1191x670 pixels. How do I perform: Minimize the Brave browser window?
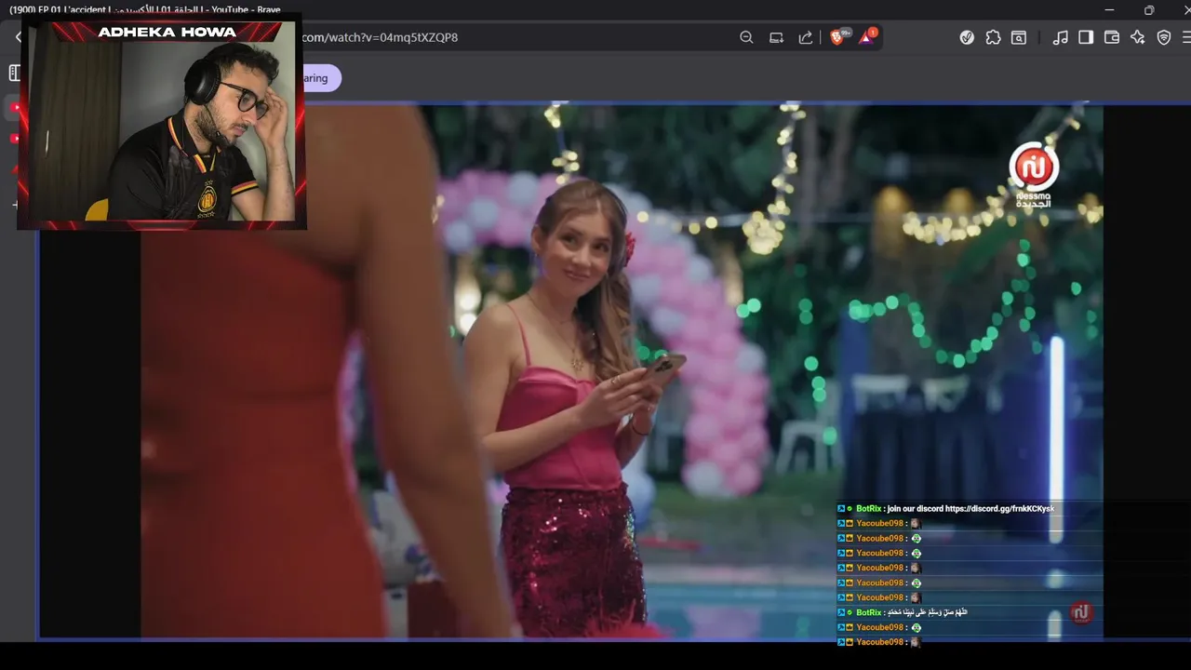click(1109, 10)
